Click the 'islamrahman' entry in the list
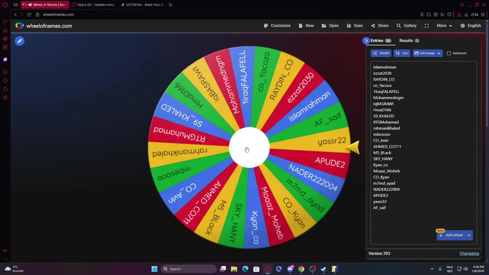Screen dimensions: 489x275 pyautogui.click(x=385, y=67)
